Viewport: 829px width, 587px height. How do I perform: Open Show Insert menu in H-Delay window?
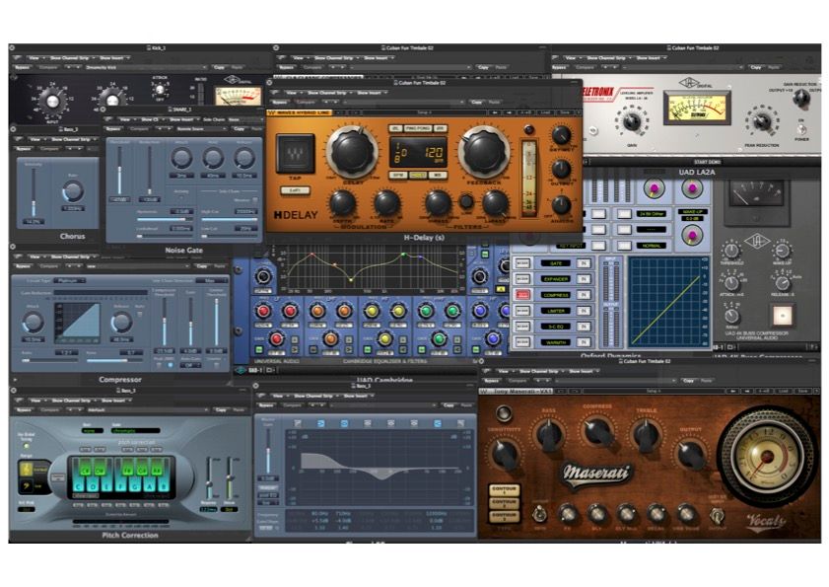coord(373,93)
